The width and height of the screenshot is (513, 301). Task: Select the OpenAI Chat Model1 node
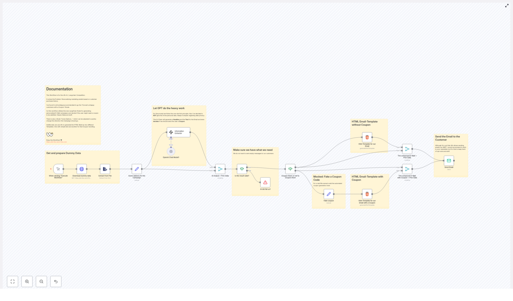click(171, 151)
